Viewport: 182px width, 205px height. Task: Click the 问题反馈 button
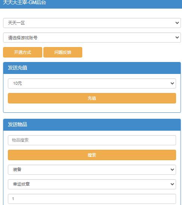point(63,52)
